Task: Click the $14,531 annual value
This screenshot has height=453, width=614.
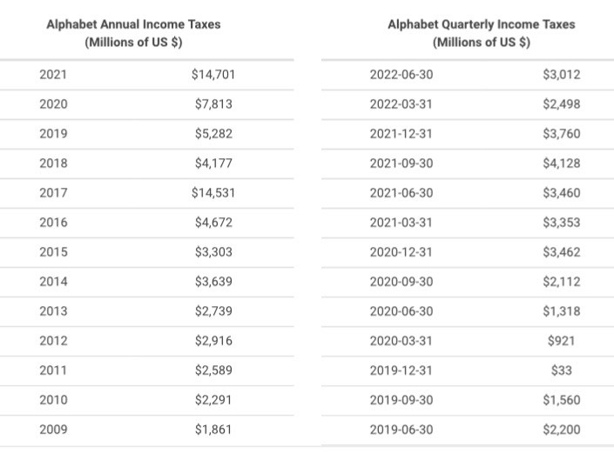Action: 213,193
